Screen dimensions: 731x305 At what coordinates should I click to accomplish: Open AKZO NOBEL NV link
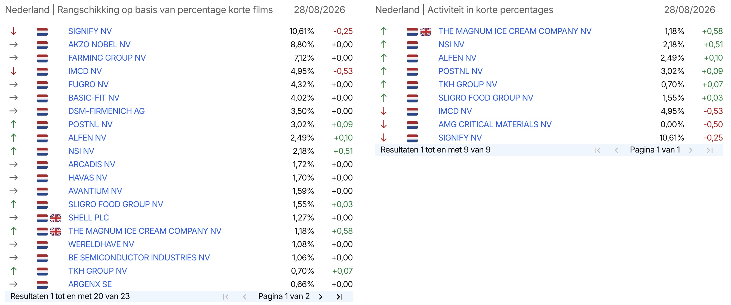coord(99,45)
